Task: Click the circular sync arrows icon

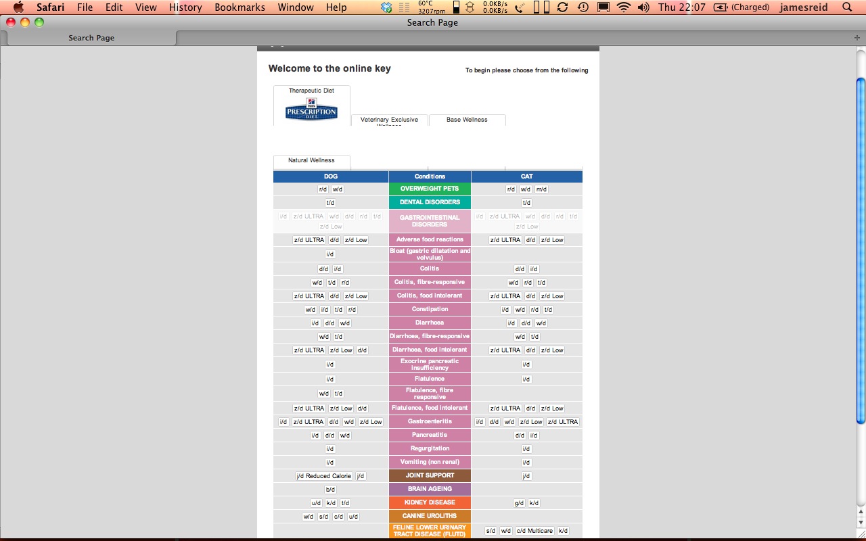Action: 562,7
